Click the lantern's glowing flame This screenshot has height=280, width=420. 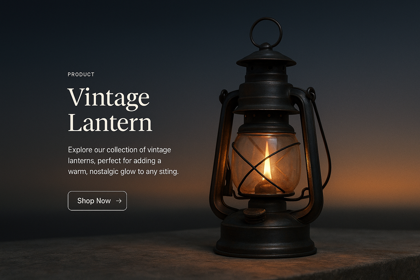click(267, 163)
